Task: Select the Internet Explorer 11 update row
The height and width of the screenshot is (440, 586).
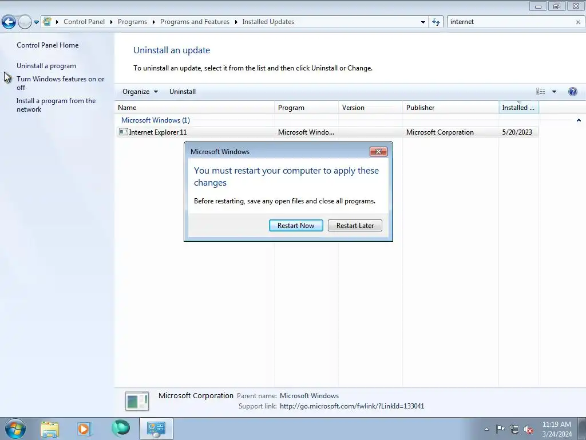Action: pyautogui.click(x=327, y=132)
